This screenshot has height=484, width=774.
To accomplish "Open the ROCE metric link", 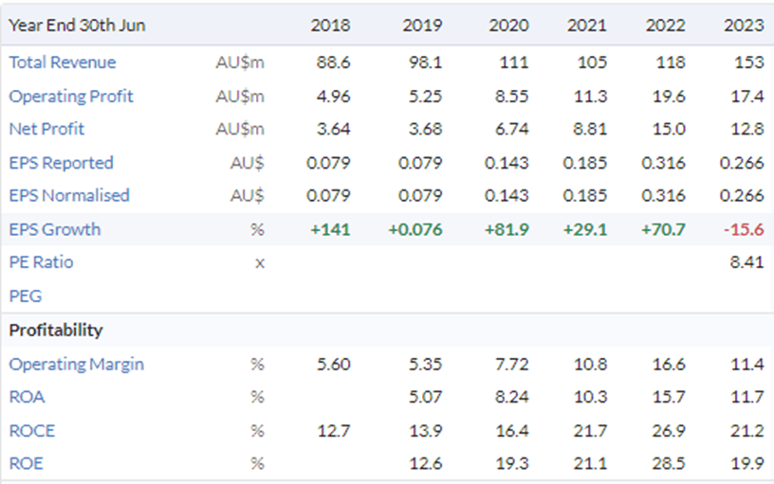I will click(x=32, y=431).
